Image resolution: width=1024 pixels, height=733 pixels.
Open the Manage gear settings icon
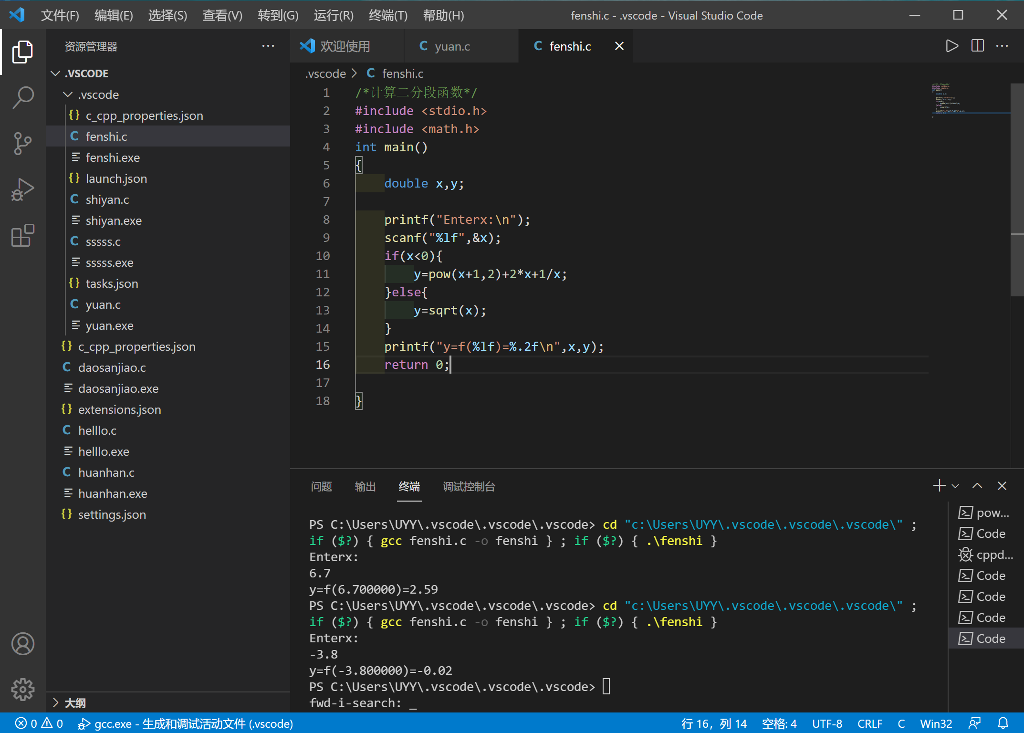tap(22, 690)
